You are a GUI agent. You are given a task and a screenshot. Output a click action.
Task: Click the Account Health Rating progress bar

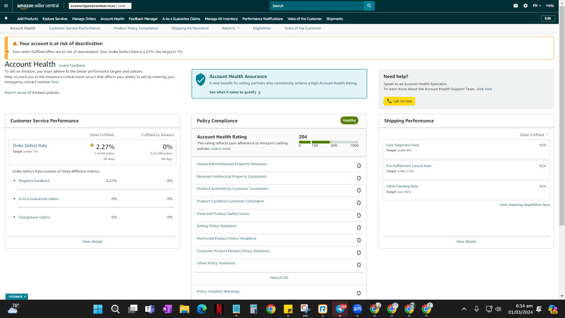point(329,142)
